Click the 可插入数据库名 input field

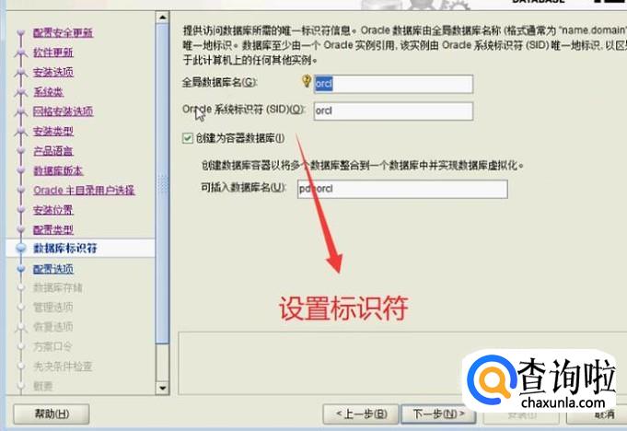tap(402, 189)
